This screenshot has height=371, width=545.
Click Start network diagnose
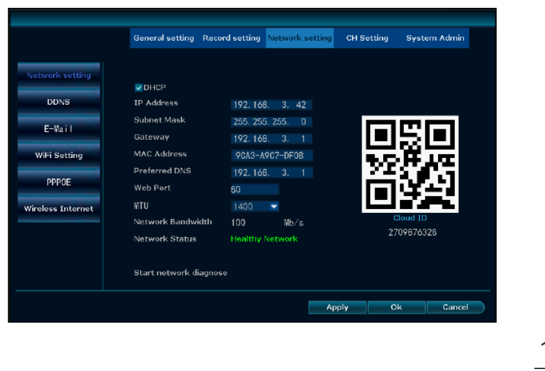coord(180,272)
